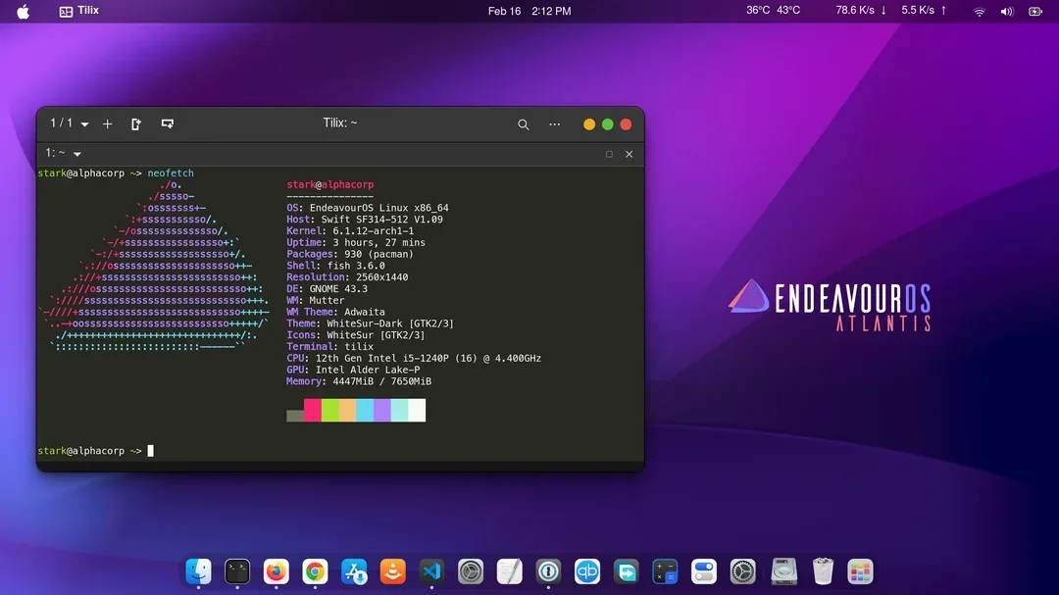Image resolution: width=1059 pixels, height=595 pixels.
Task: Maximize the terminal pane with square button
Action: [x=609, y=154]
